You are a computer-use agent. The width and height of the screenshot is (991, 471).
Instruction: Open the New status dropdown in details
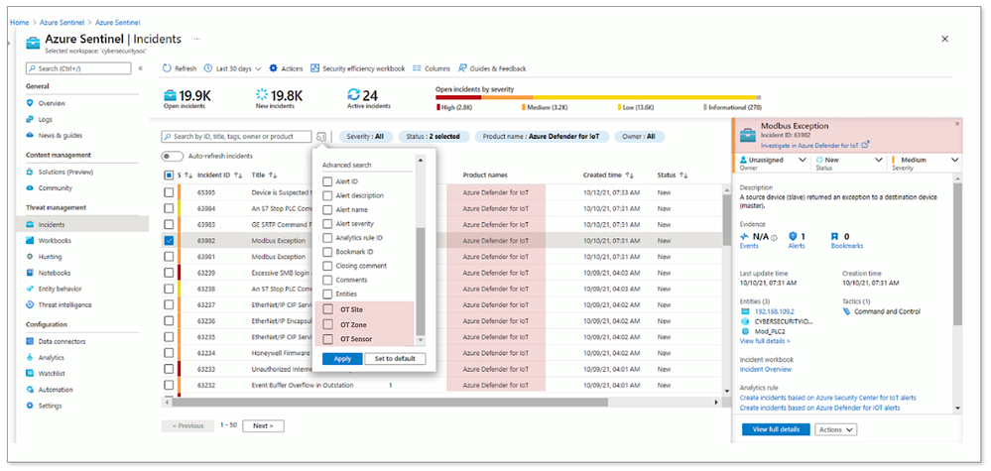pos(849,163)
